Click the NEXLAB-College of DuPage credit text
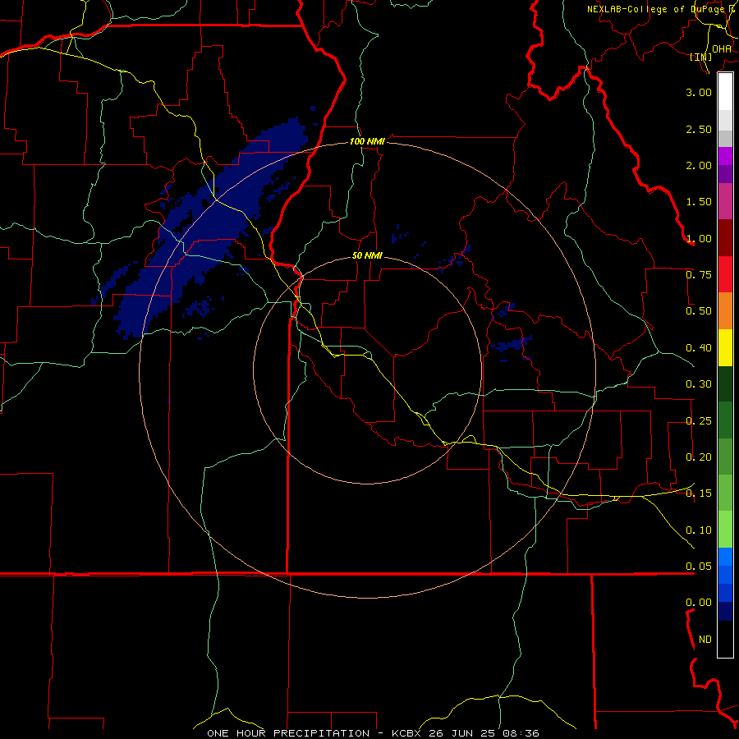The width and height of the screenshot is (739, 739). pyautogui.click(x=663, y=9)
